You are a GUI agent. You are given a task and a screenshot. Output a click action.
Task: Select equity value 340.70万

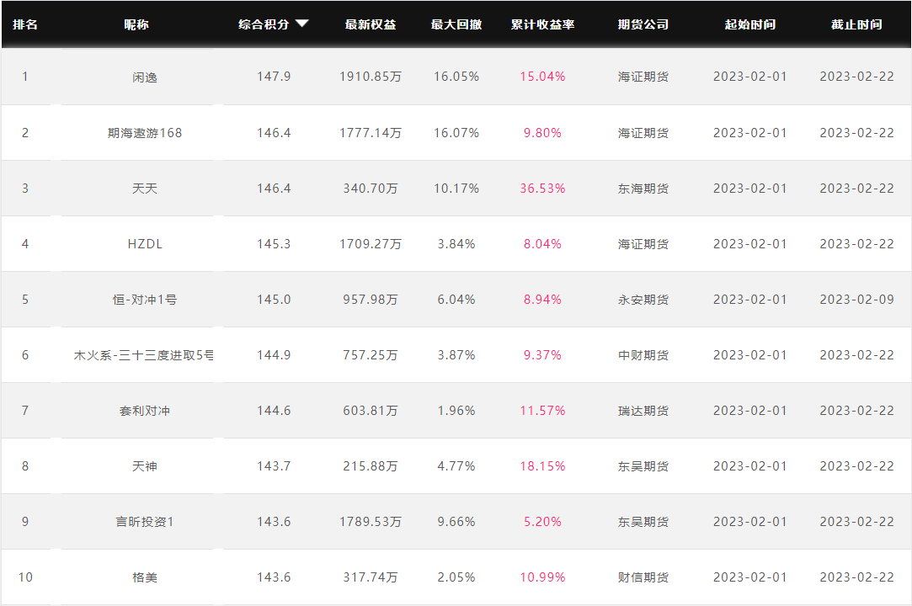371,189
